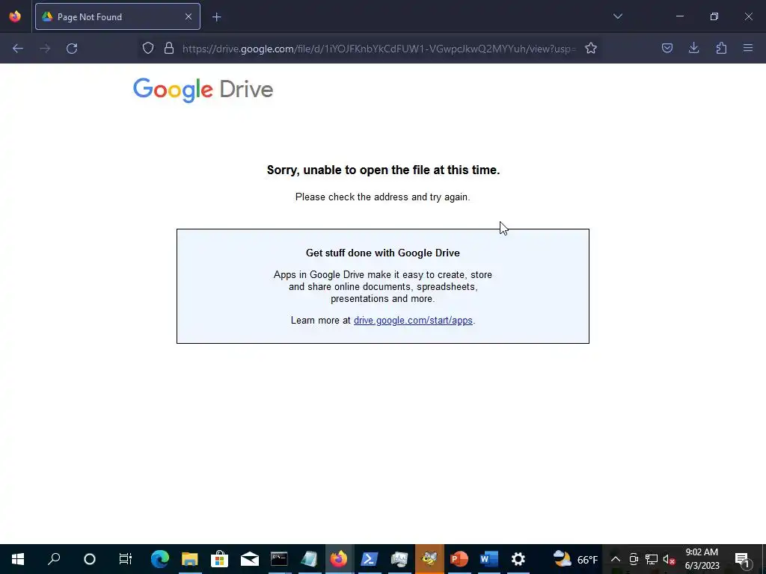Expand the list all tabs dropdown

tap(617, 16)
